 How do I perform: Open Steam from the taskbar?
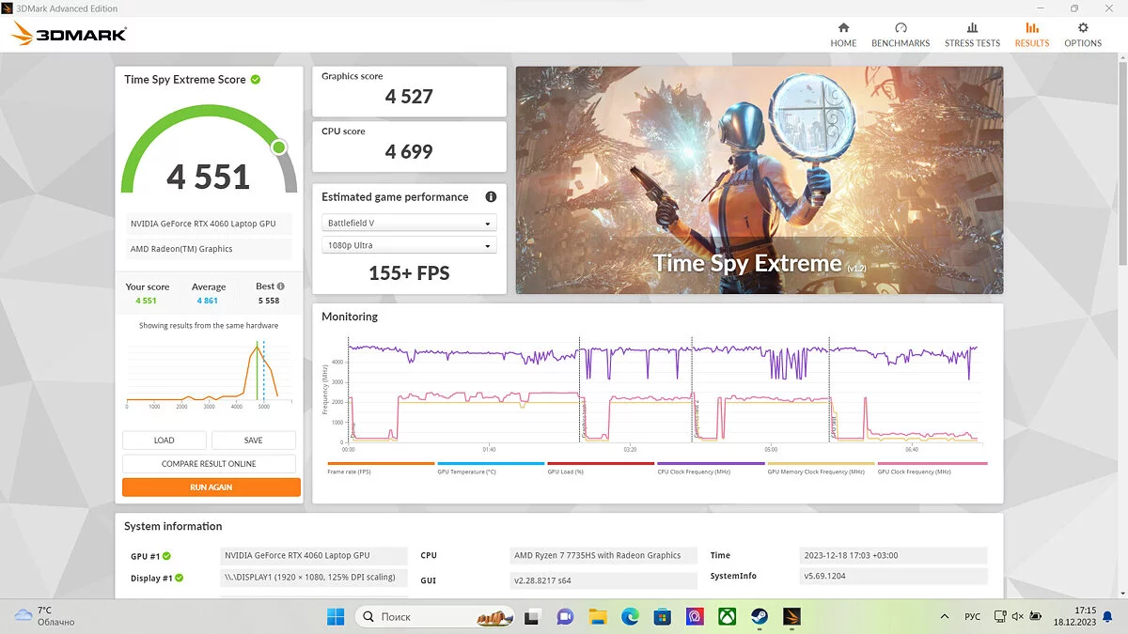tap(759, 616)
